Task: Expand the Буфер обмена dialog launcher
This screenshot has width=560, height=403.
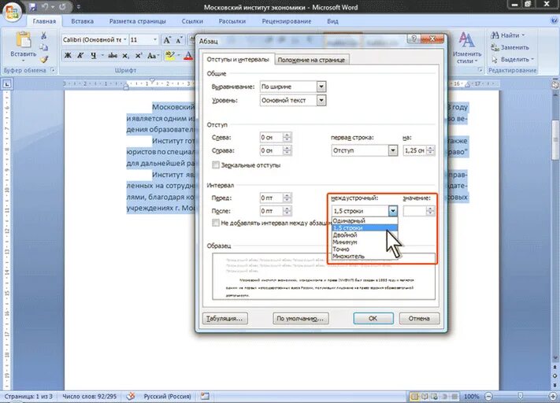Action: pos(53,70)
